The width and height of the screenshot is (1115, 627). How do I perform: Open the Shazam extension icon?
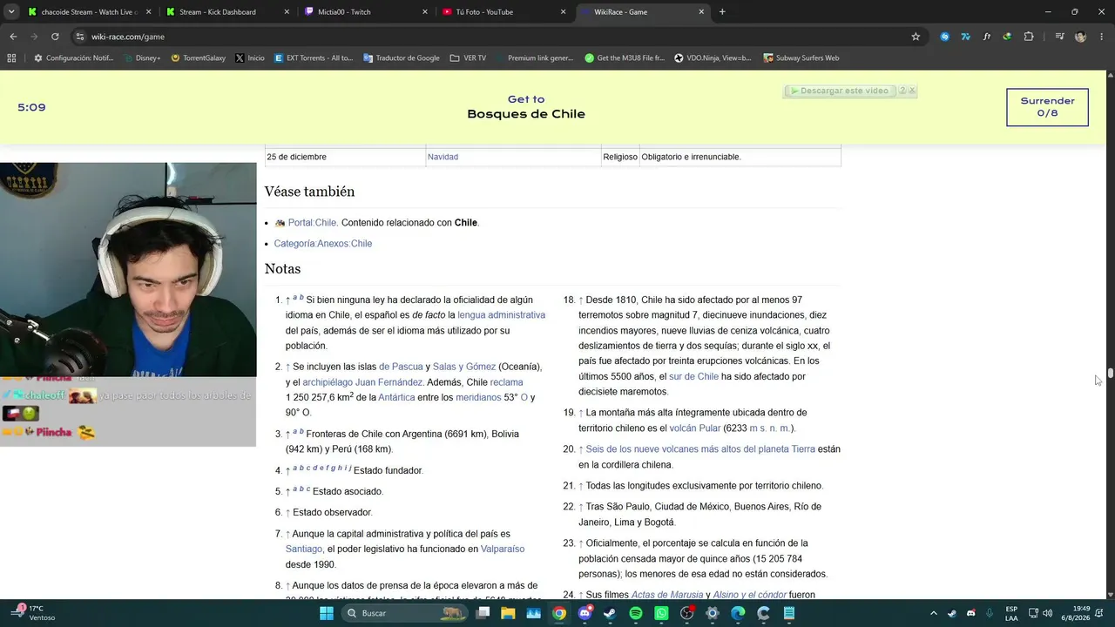click(x=944, y=37)
